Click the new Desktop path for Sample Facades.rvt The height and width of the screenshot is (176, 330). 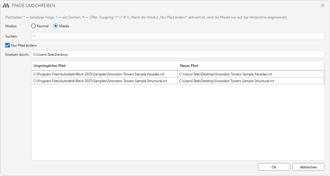tap(225, 74)
